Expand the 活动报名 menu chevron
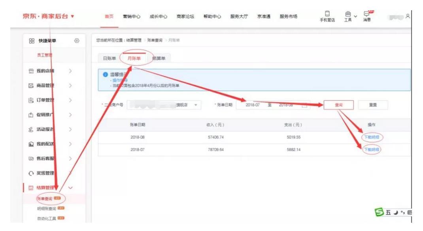Image resolution: width=423 pixels, height=231 pixels. click(70, 129)
